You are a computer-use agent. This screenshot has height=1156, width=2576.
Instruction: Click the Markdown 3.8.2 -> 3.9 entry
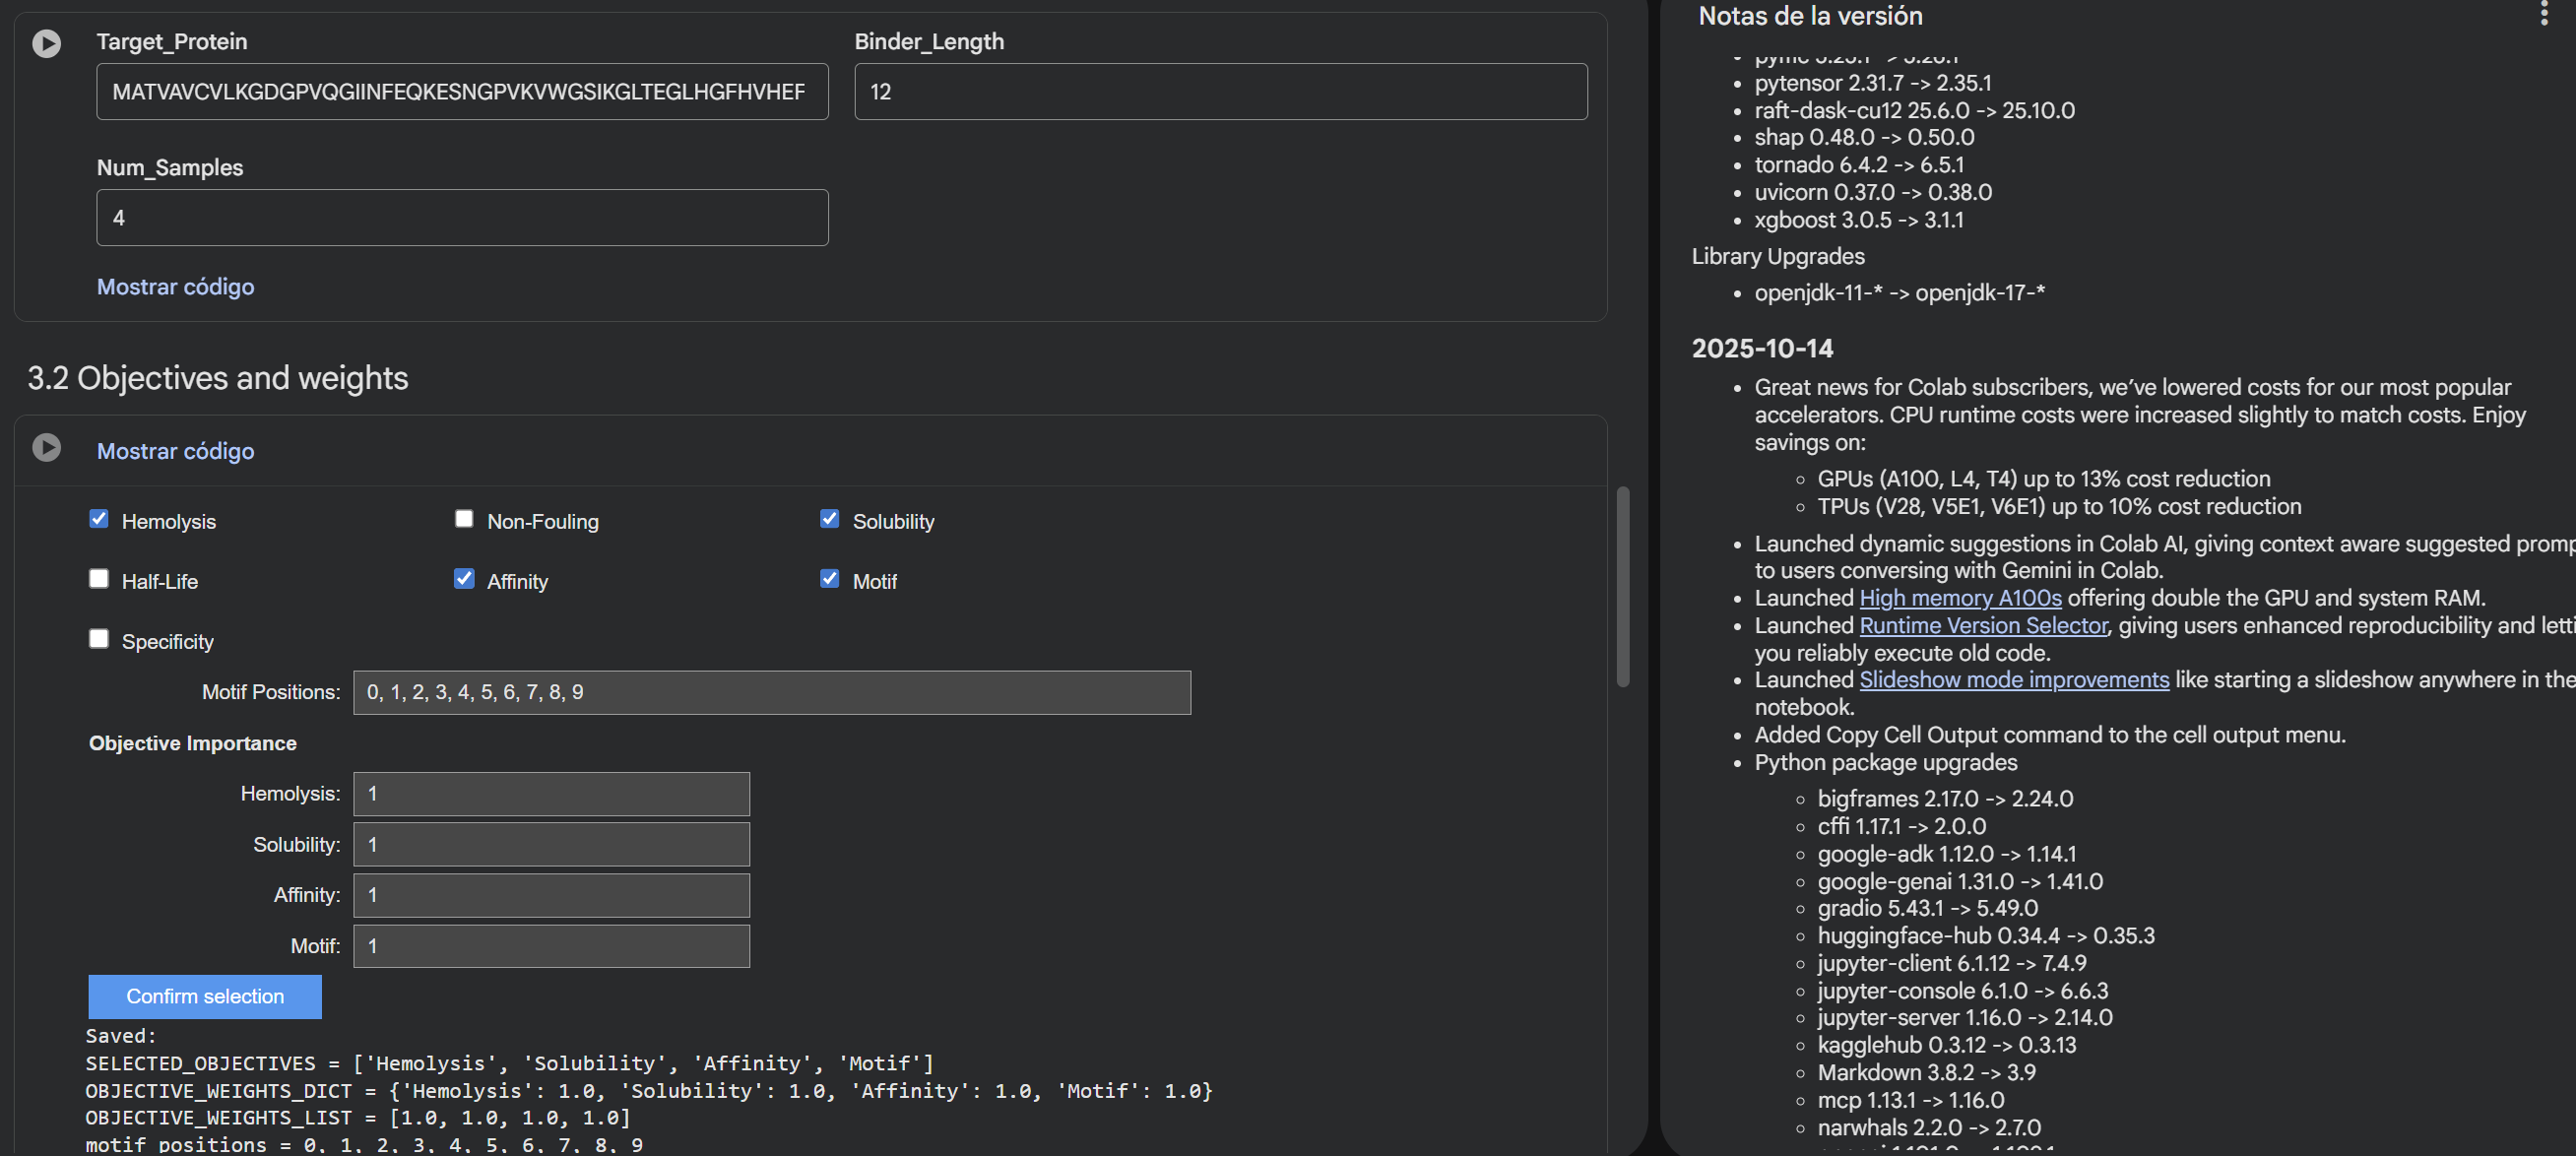click(1926, 1073)
